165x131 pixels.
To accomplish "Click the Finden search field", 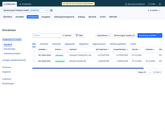I will [x=46, y=35].
